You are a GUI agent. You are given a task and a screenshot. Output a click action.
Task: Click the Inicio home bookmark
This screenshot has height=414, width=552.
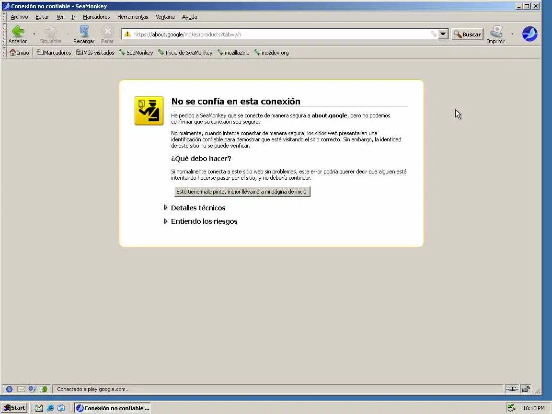(19, 52)
